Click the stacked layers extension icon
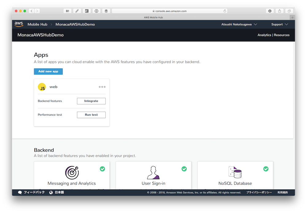 click(106, 11)
